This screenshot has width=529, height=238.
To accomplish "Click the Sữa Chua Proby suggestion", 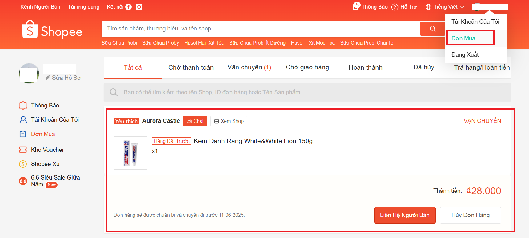I will click(x=161, y=43).
